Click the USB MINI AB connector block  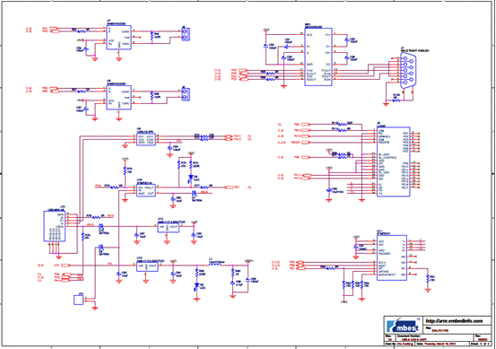55,227
